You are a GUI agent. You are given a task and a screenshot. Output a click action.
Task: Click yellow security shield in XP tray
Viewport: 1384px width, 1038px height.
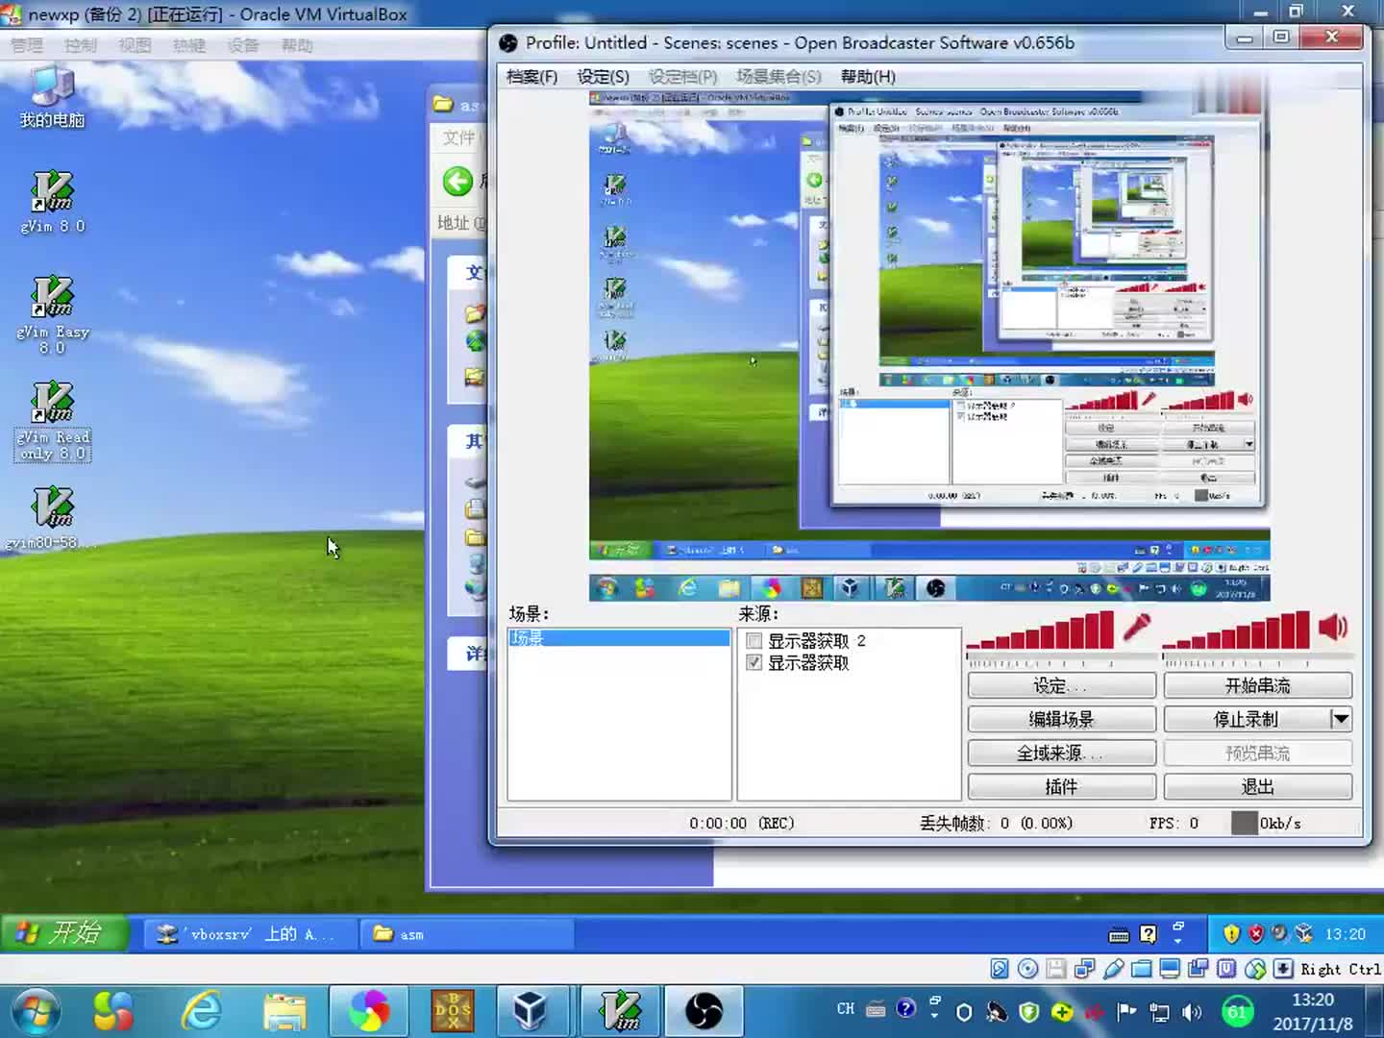1231,933
